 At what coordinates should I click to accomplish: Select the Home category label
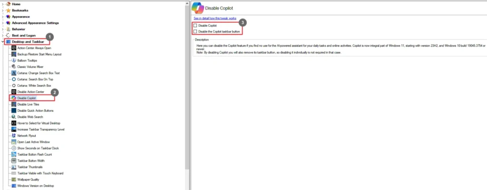pyautogui.click(x=16, y=4)
